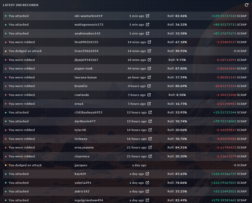This screenshot has height=203, width=252.
Task: Open external link for laurana-kanan robbery
Action: (149, 77)
